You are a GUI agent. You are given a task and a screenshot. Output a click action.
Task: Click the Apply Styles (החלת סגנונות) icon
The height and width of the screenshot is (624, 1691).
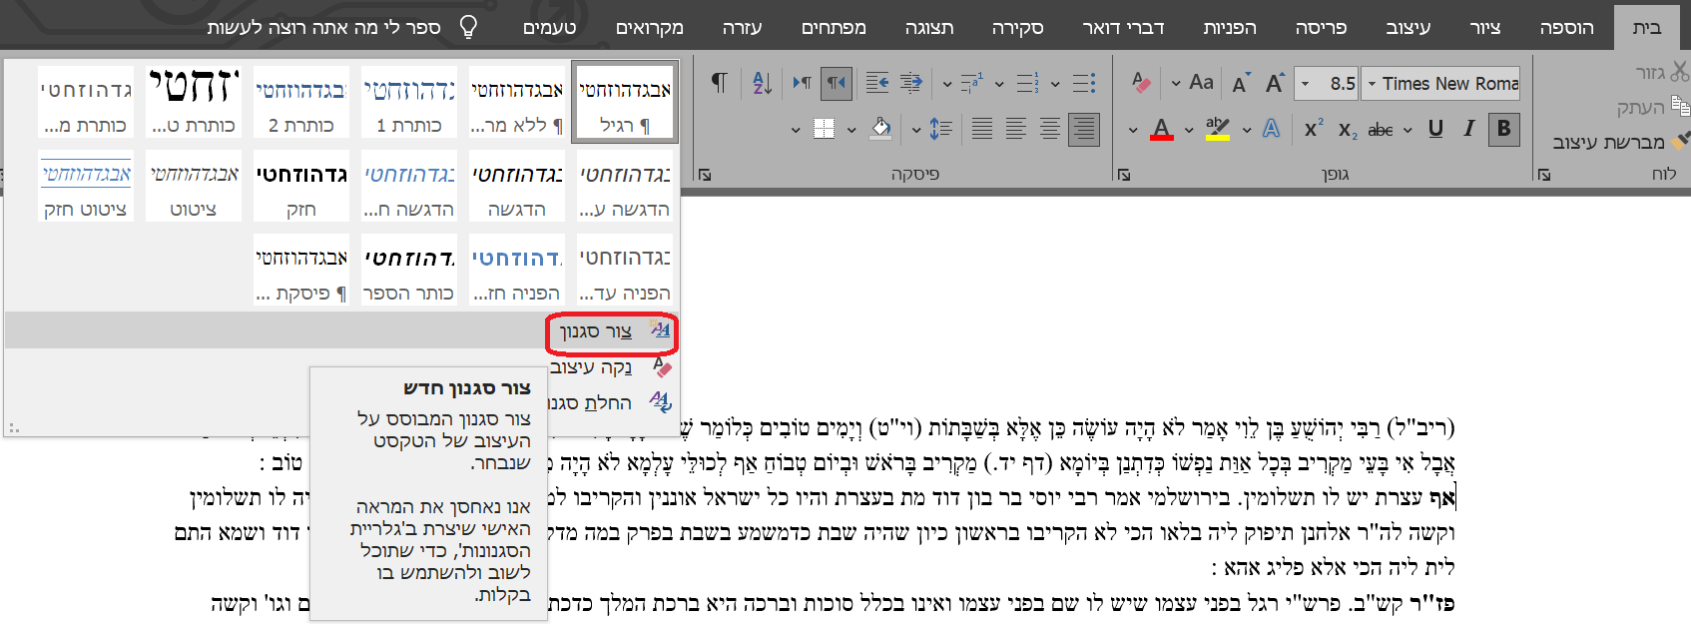(x=660, y=402)
